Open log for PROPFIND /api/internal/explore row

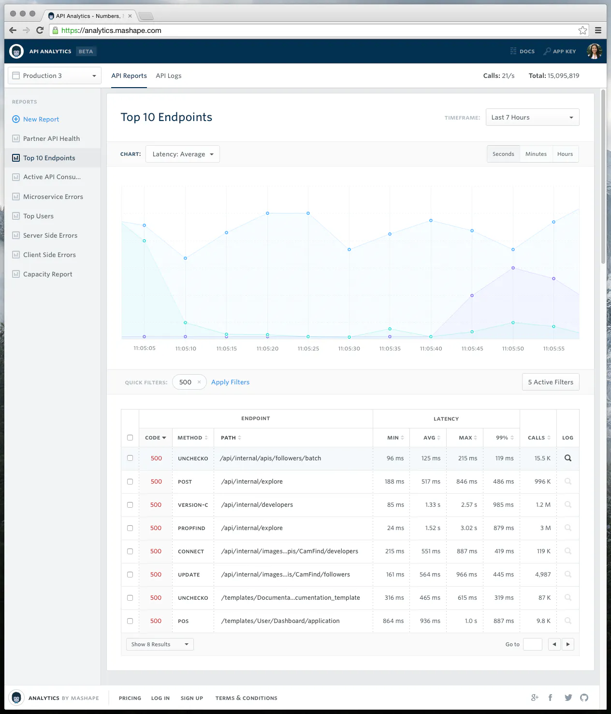[x=568, y=528]
